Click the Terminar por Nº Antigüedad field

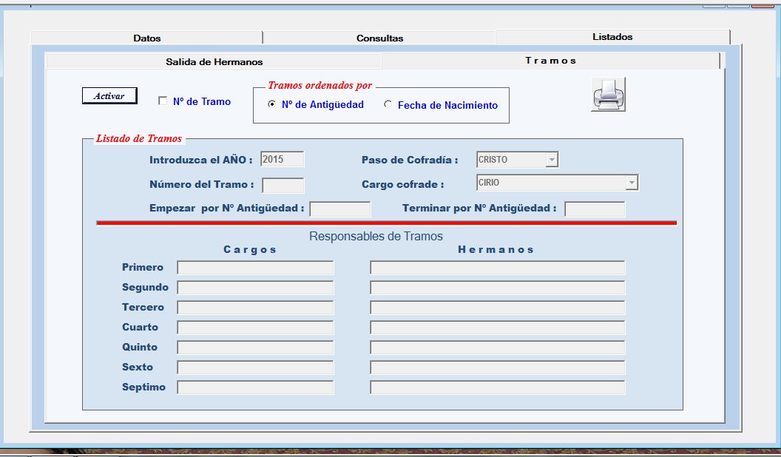pyautogui.click(x=594, y=209)
